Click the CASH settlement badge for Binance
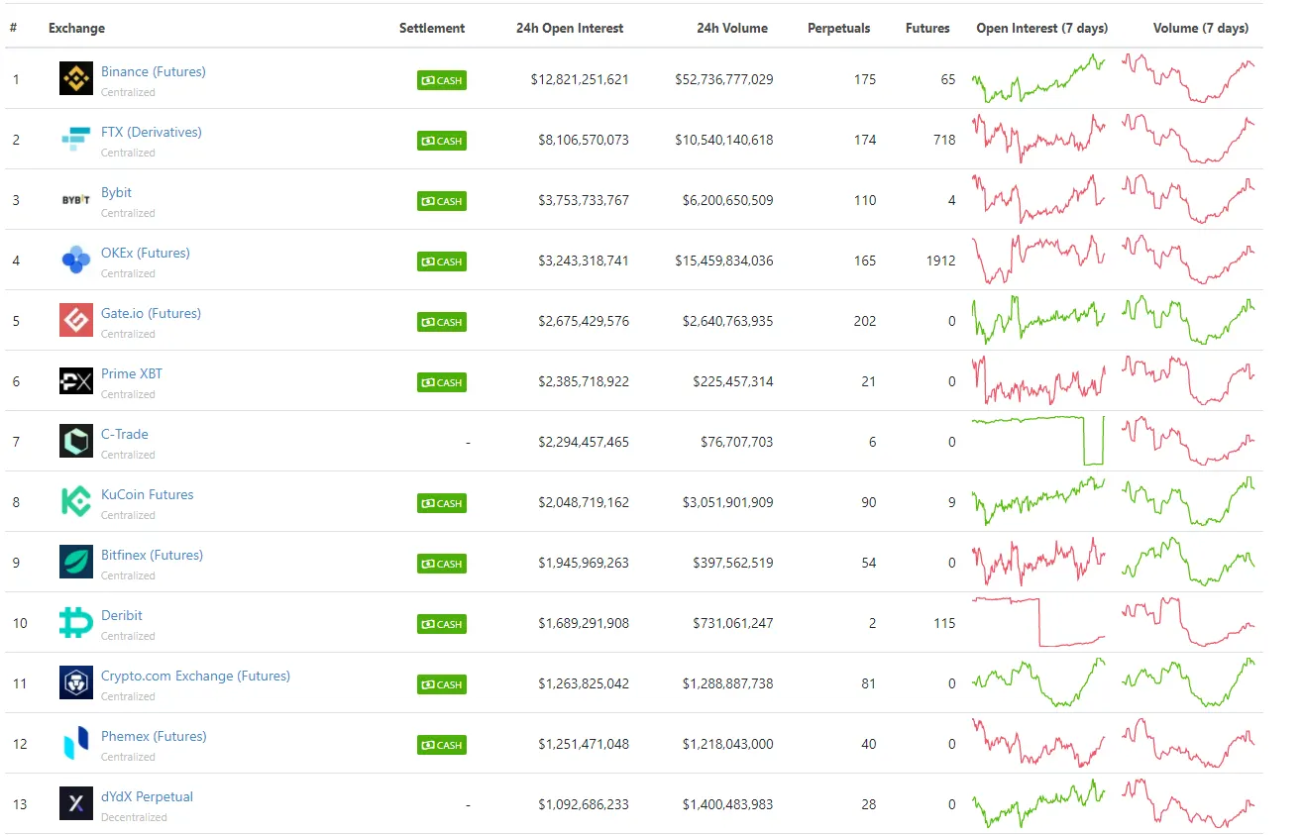 (x=442, y=80)
